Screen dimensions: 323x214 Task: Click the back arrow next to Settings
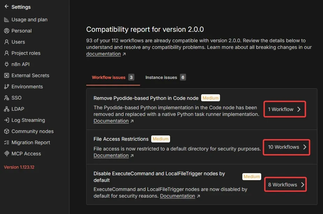click(6, 7)
